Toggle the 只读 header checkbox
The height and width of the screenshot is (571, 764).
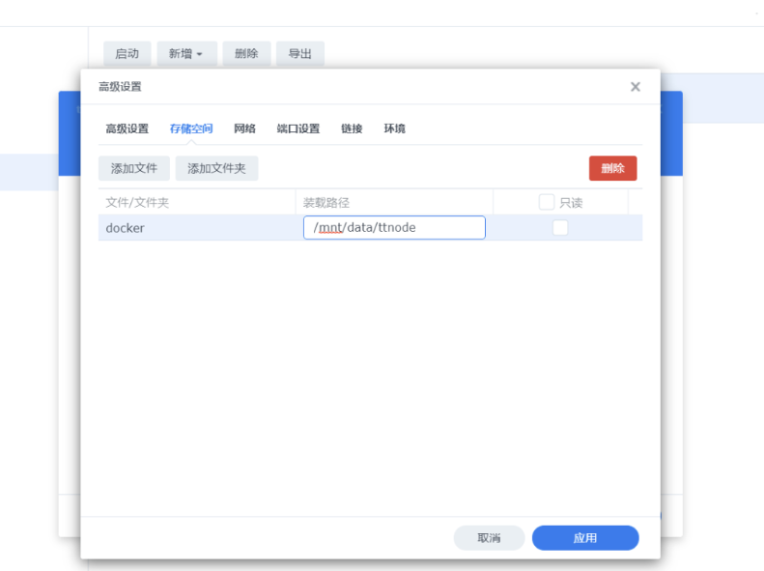pyautogui.click(x=547, y=203)
